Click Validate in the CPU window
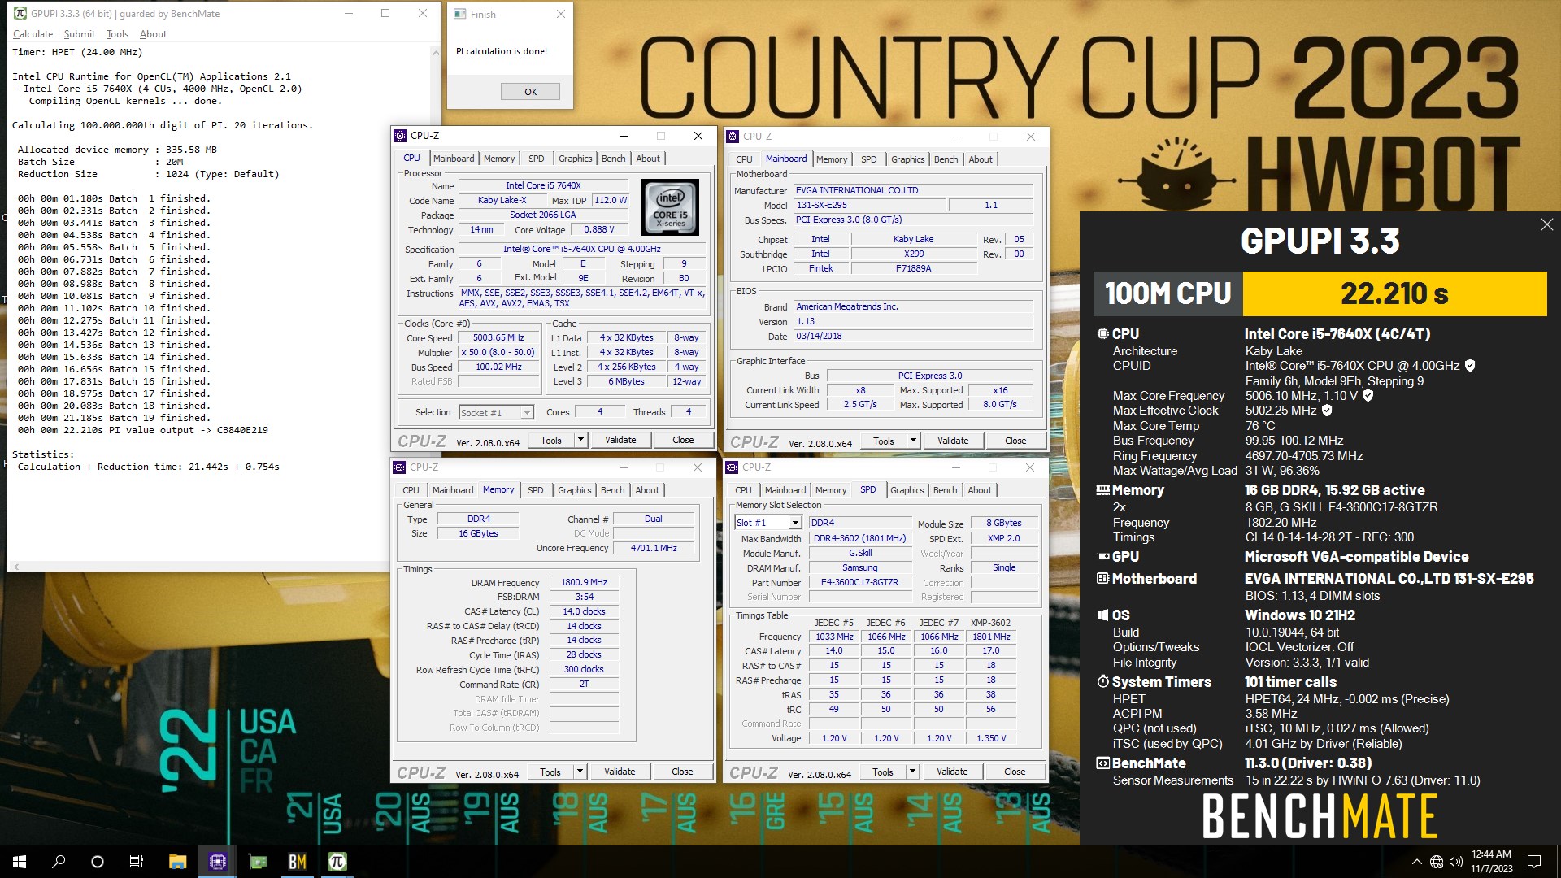The width and height of the screenshot is (1561, 878). point(620,440)
